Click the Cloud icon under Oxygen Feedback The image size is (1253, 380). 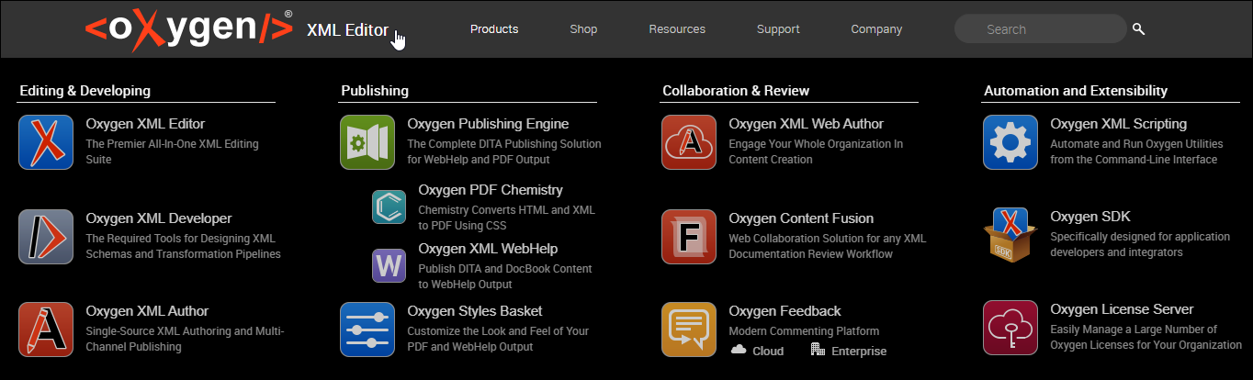click(x=739, y=350)
